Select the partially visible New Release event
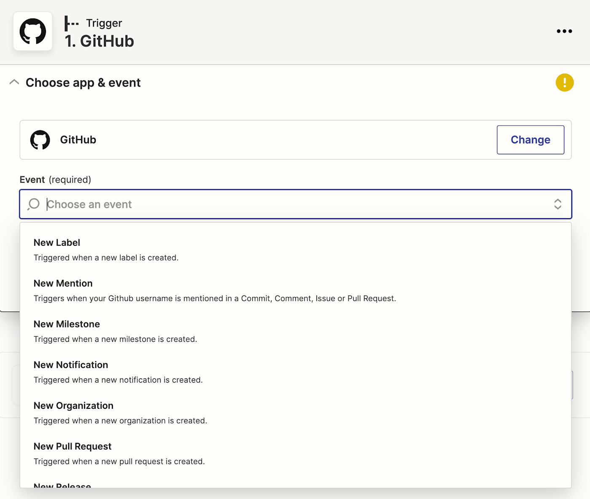 (x=62, y=485)
